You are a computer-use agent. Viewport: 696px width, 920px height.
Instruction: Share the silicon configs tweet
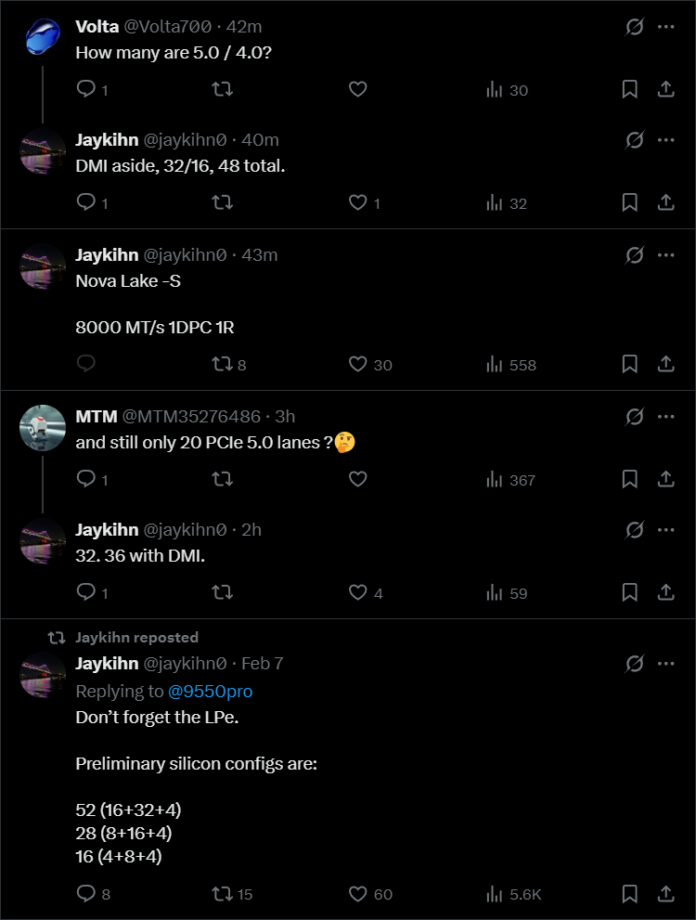point(665,894)
